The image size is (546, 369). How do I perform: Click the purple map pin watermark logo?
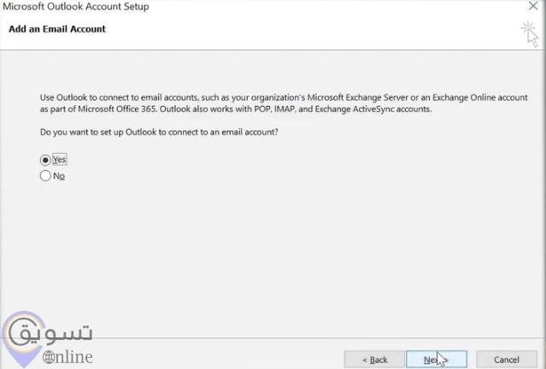coord(24,338)
